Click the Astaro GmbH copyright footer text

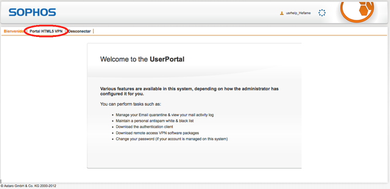[x=28, y=186]
